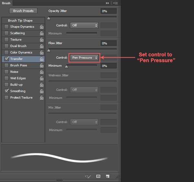Open the Preset Manager icon
194x182 pixels.
click(98, 176)
